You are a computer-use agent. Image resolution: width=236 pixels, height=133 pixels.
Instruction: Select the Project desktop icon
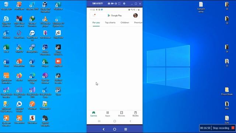point(45,63)
